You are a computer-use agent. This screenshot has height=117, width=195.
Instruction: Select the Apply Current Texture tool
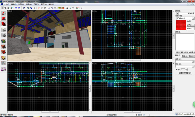pyautogui.click(x=3, y=47)
